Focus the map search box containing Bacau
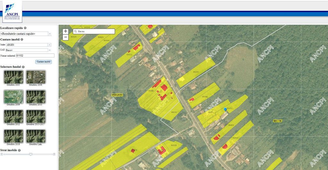The height and width of the screenshot is (170, 328). coord(95,31)
